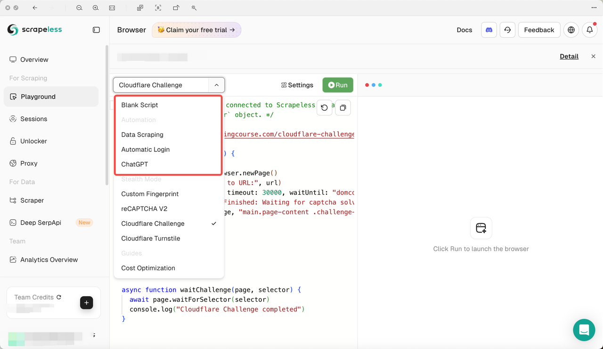Screen dimensions: 603x349
Task: Click the account options dots icon
Action: pyautogui.click(x=94, y=335)
